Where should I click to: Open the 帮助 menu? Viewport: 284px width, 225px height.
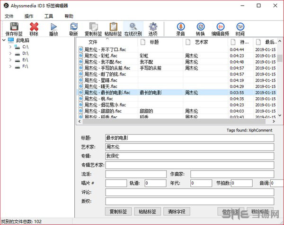(x=69, y=16)
